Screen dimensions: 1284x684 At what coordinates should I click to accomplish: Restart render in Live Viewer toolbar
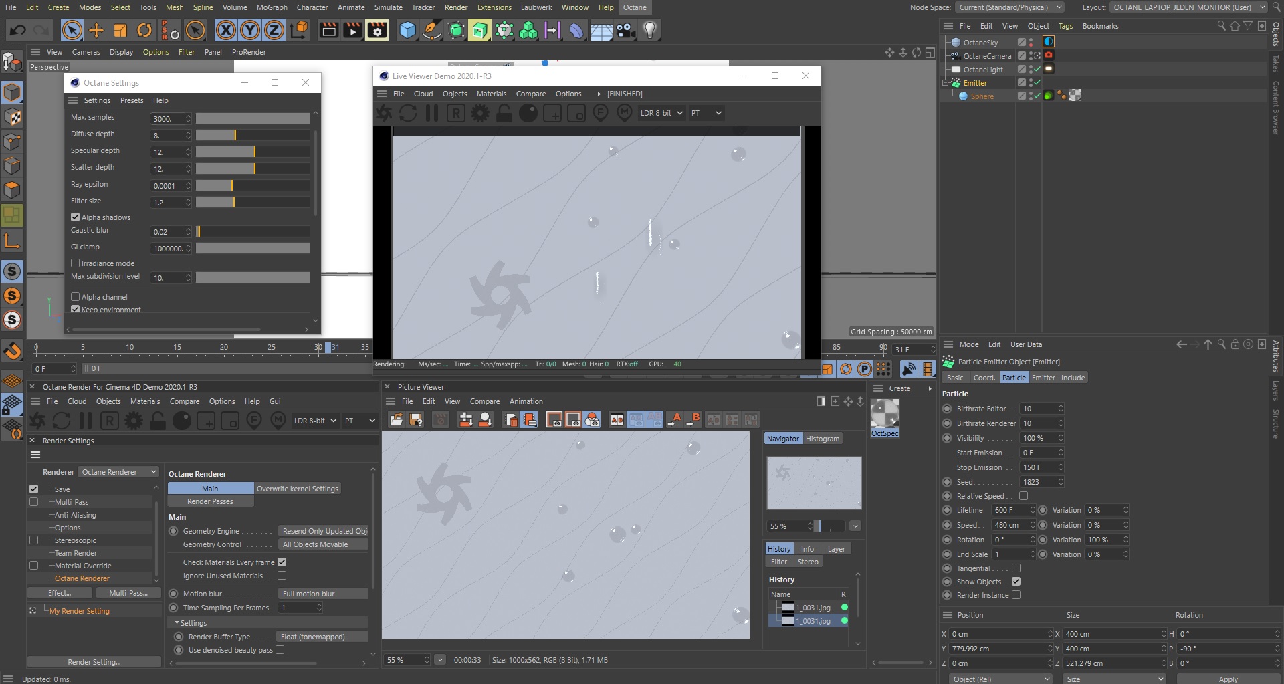click(x=408, y=113)
